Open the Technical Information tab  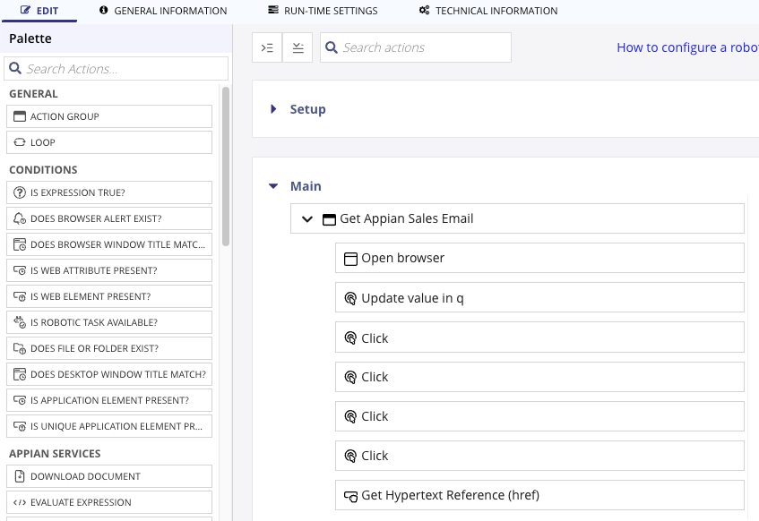(x=487, y=11)
